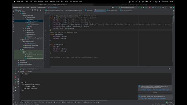Expand the controller package
Screen dimensions: 187x105
pos(25,32)
